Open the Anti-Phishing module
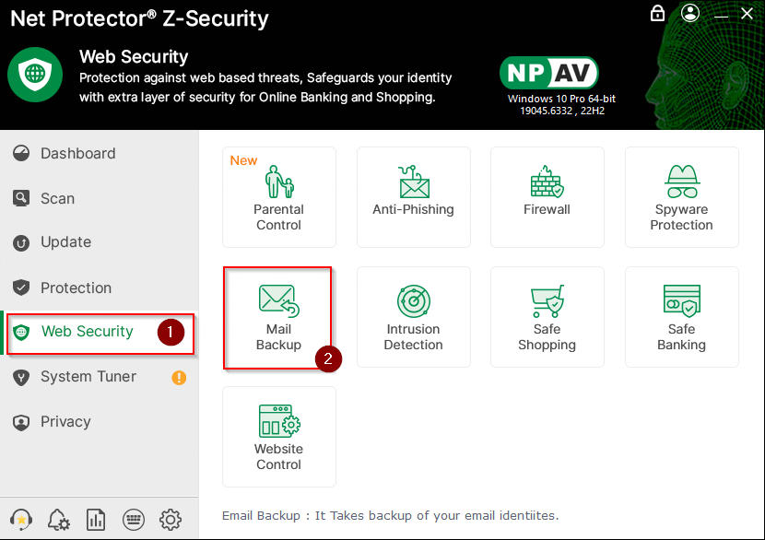The height and width of the screenshot is (540, 765). tap(413, 196)
